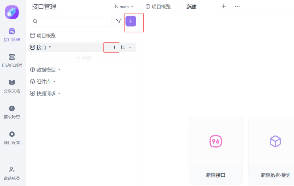Click the filter funnel icon
The width and height of the screenshot is (294, 186).
[118, 21]
